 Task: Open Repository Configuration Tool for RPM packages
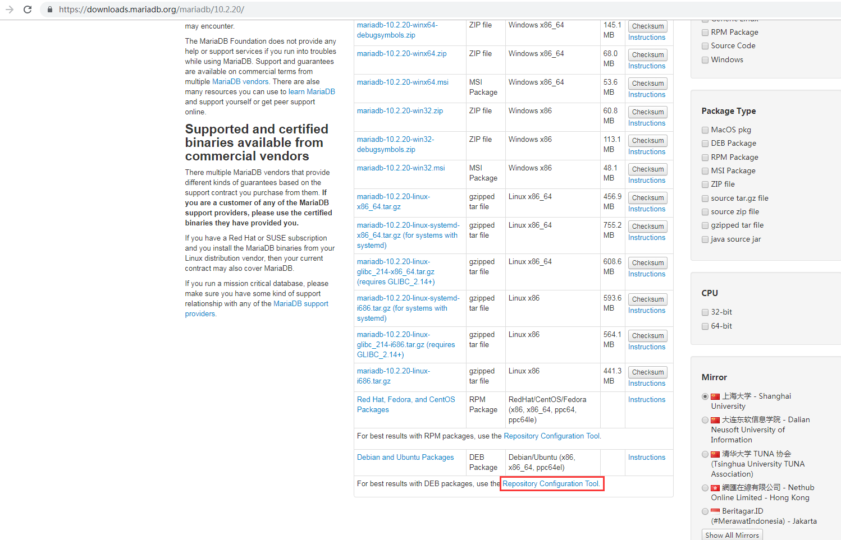tap(552, 436)
